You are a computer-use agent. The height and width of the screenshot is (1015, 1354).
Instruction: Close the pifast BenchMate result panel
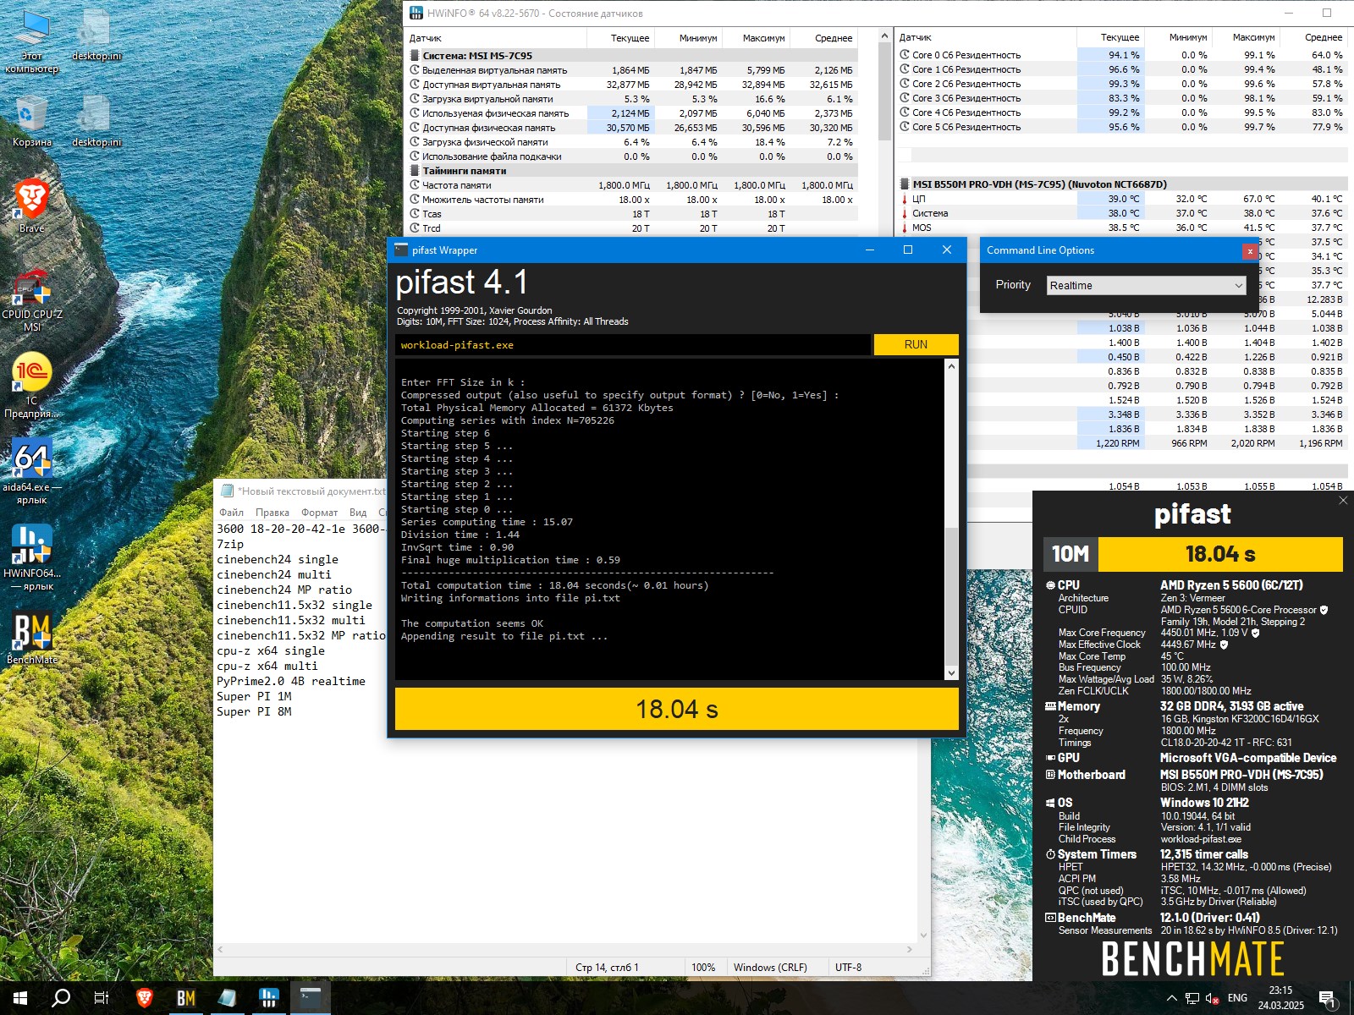1343,501
